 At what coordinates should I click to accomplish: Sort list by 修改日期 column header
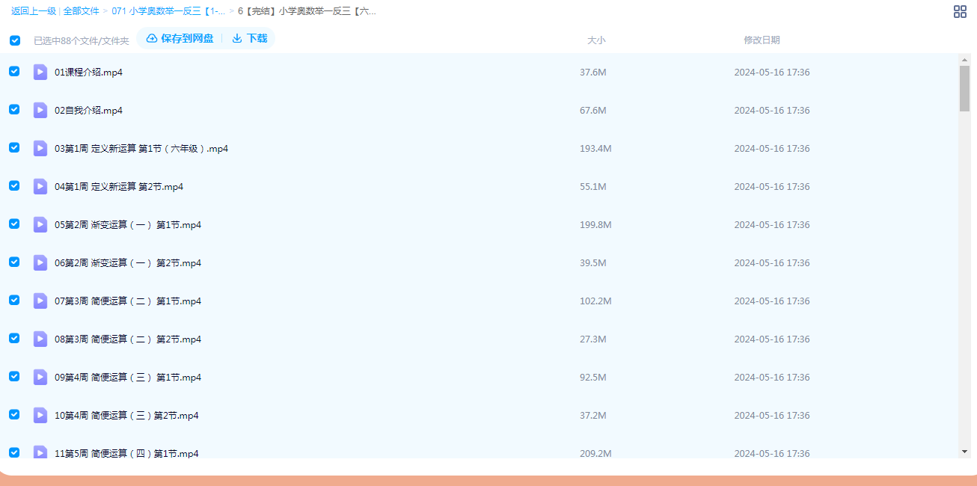coord(761,40)
